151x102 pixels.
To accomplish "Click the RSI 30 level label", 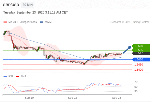I will [136, 91].
